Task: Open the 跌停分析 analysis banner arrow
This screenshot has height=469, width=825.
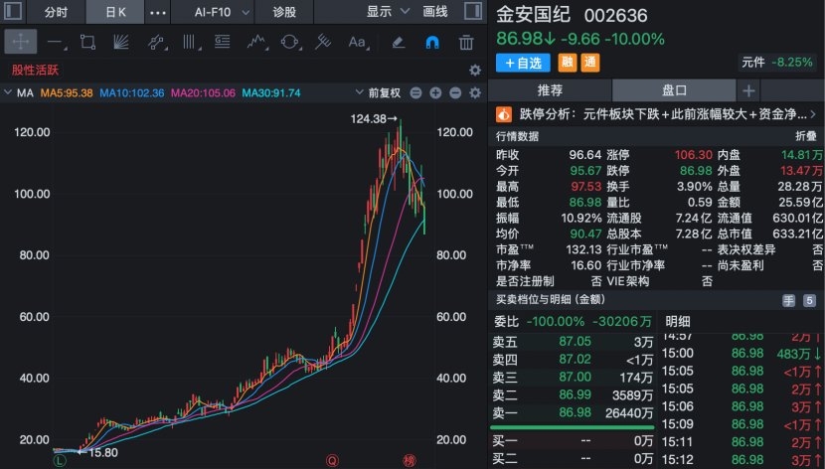Action: pyautogui.click(x=814, y=113)
